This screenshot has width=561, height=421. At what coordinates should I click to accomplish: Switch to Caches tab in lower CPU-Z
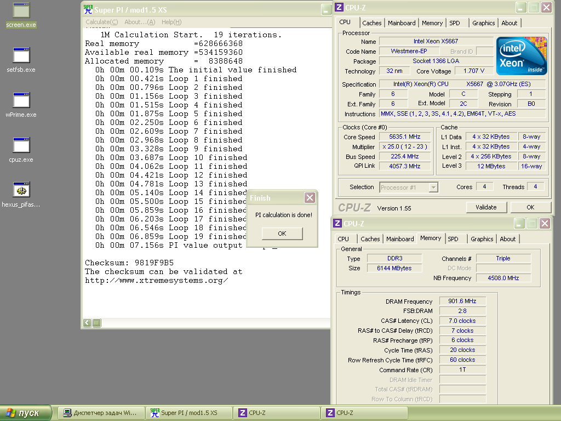[370, 239]
